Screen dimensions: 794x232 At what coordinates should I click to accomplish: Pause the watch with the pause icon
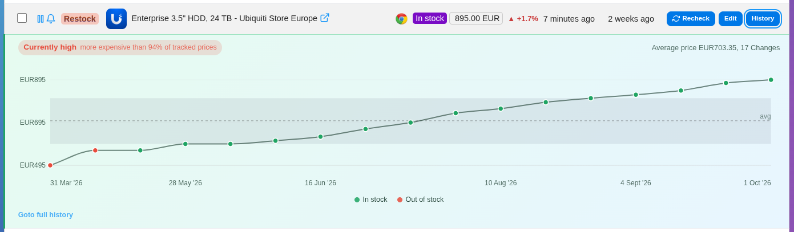click(41, 19)
